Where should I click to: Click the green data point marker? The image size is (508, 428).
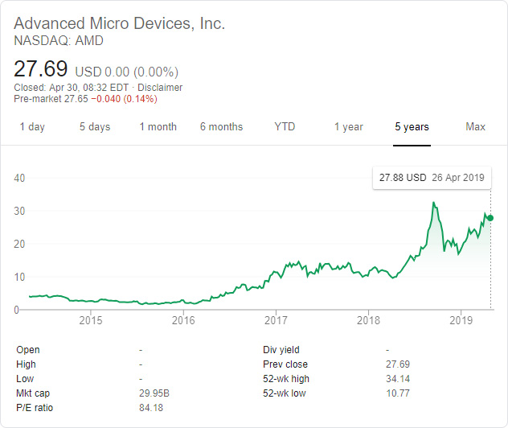pyautogui.click(x=490, y=218)
